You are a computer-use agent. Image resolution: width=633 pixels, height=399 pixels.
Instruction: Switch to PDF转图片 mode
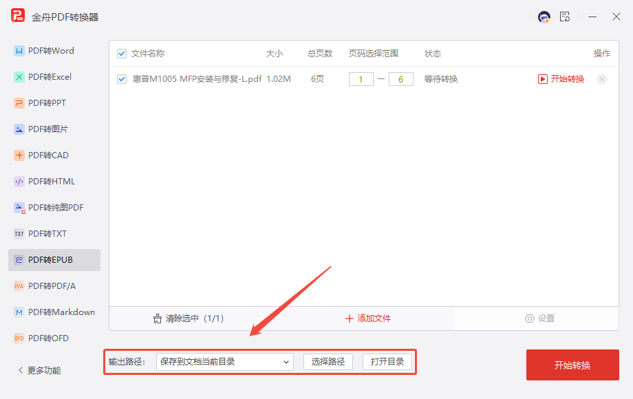point(54,129)
